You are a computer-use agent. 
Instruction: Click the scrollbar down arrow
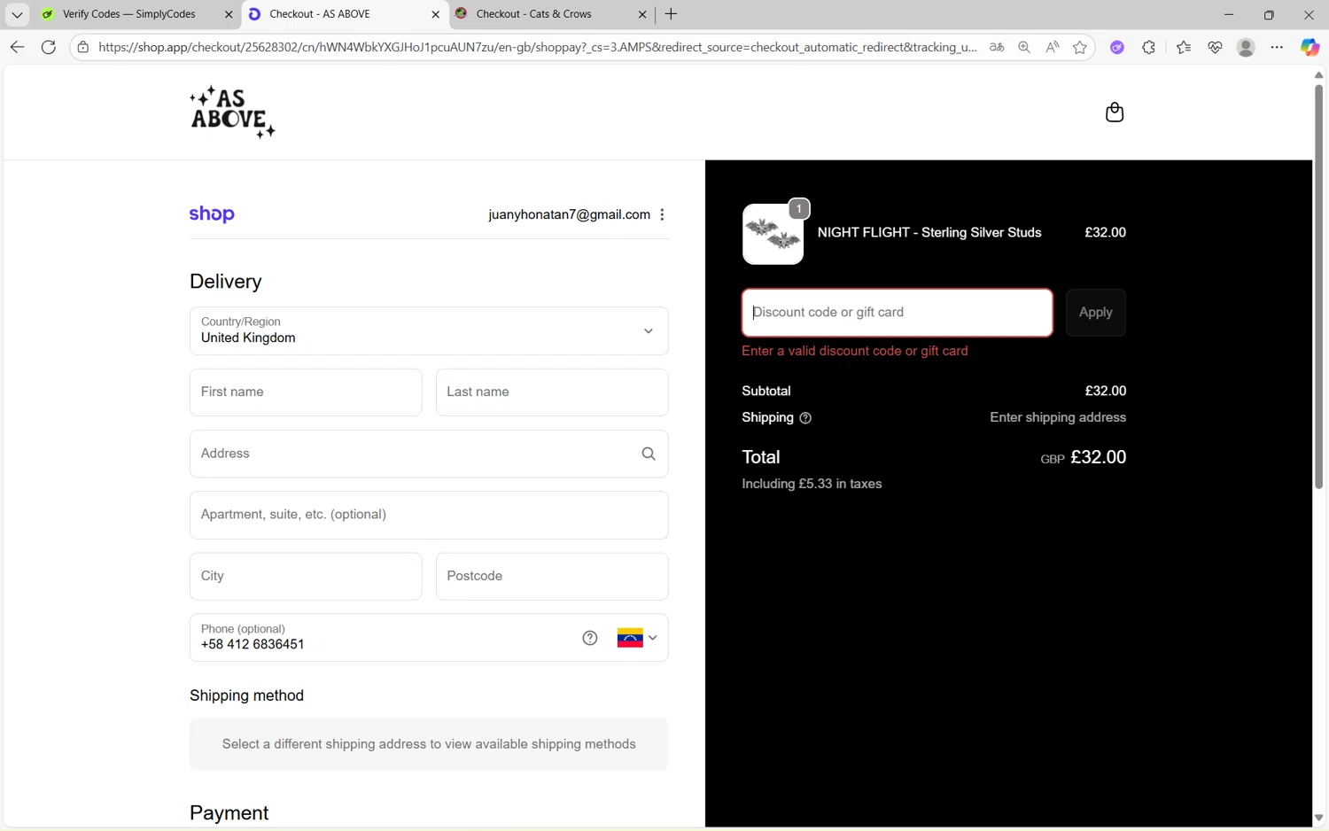[x=1318, y=818]
